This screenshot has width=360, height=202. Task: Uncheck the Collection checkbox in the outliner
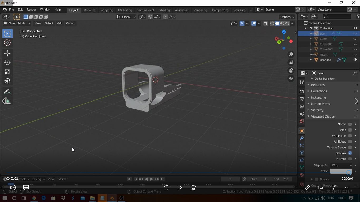[311, 28]
